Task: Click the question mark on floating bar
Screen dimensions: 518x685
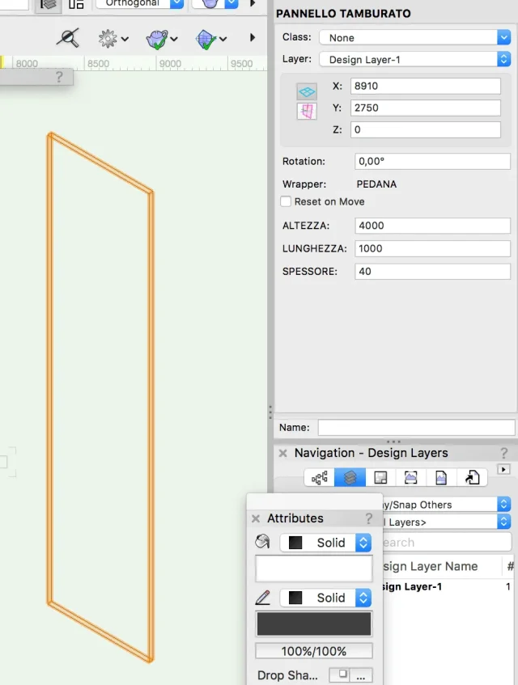Action: click(59, 77)
